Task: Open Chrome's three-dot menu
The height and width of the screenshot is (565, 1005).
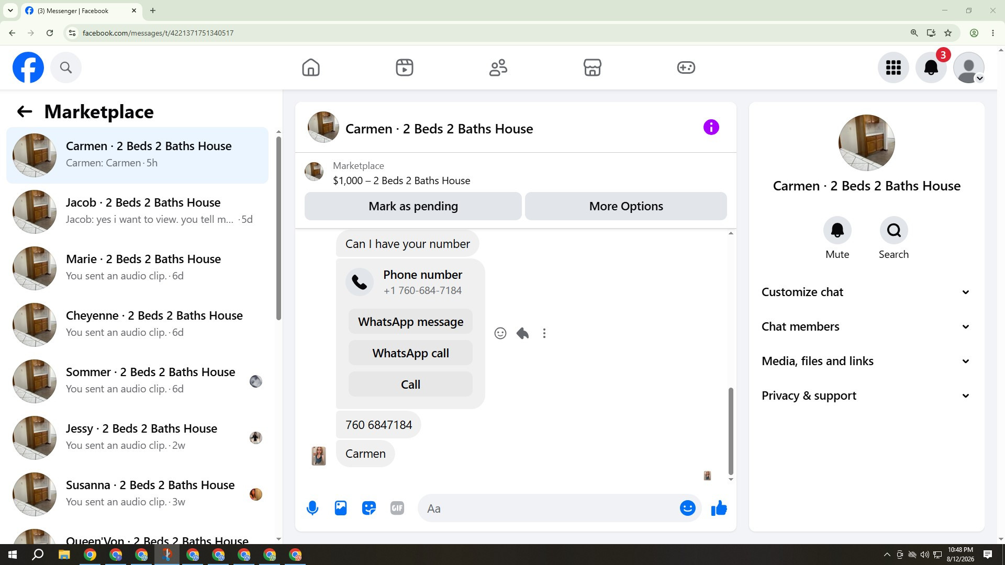Action: coord(993,33)
